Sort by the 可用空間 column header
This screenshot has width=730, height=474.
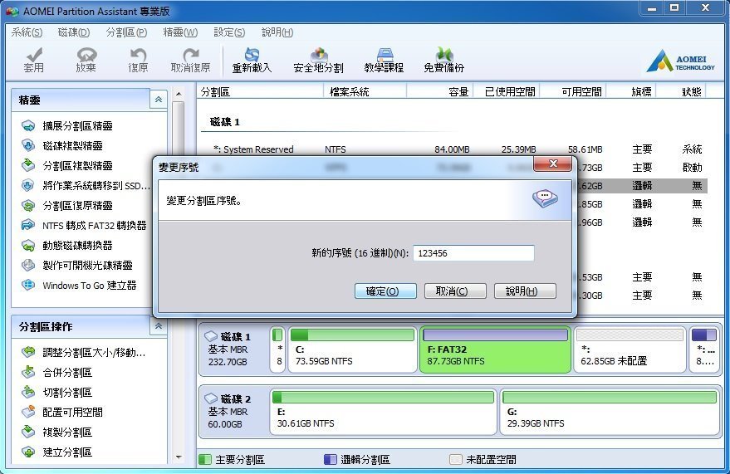click(x=573, y=91)
